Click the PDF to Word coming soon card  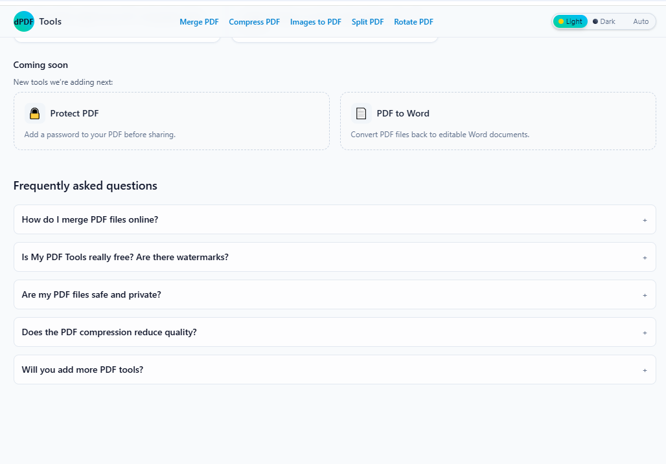(498, 121)
